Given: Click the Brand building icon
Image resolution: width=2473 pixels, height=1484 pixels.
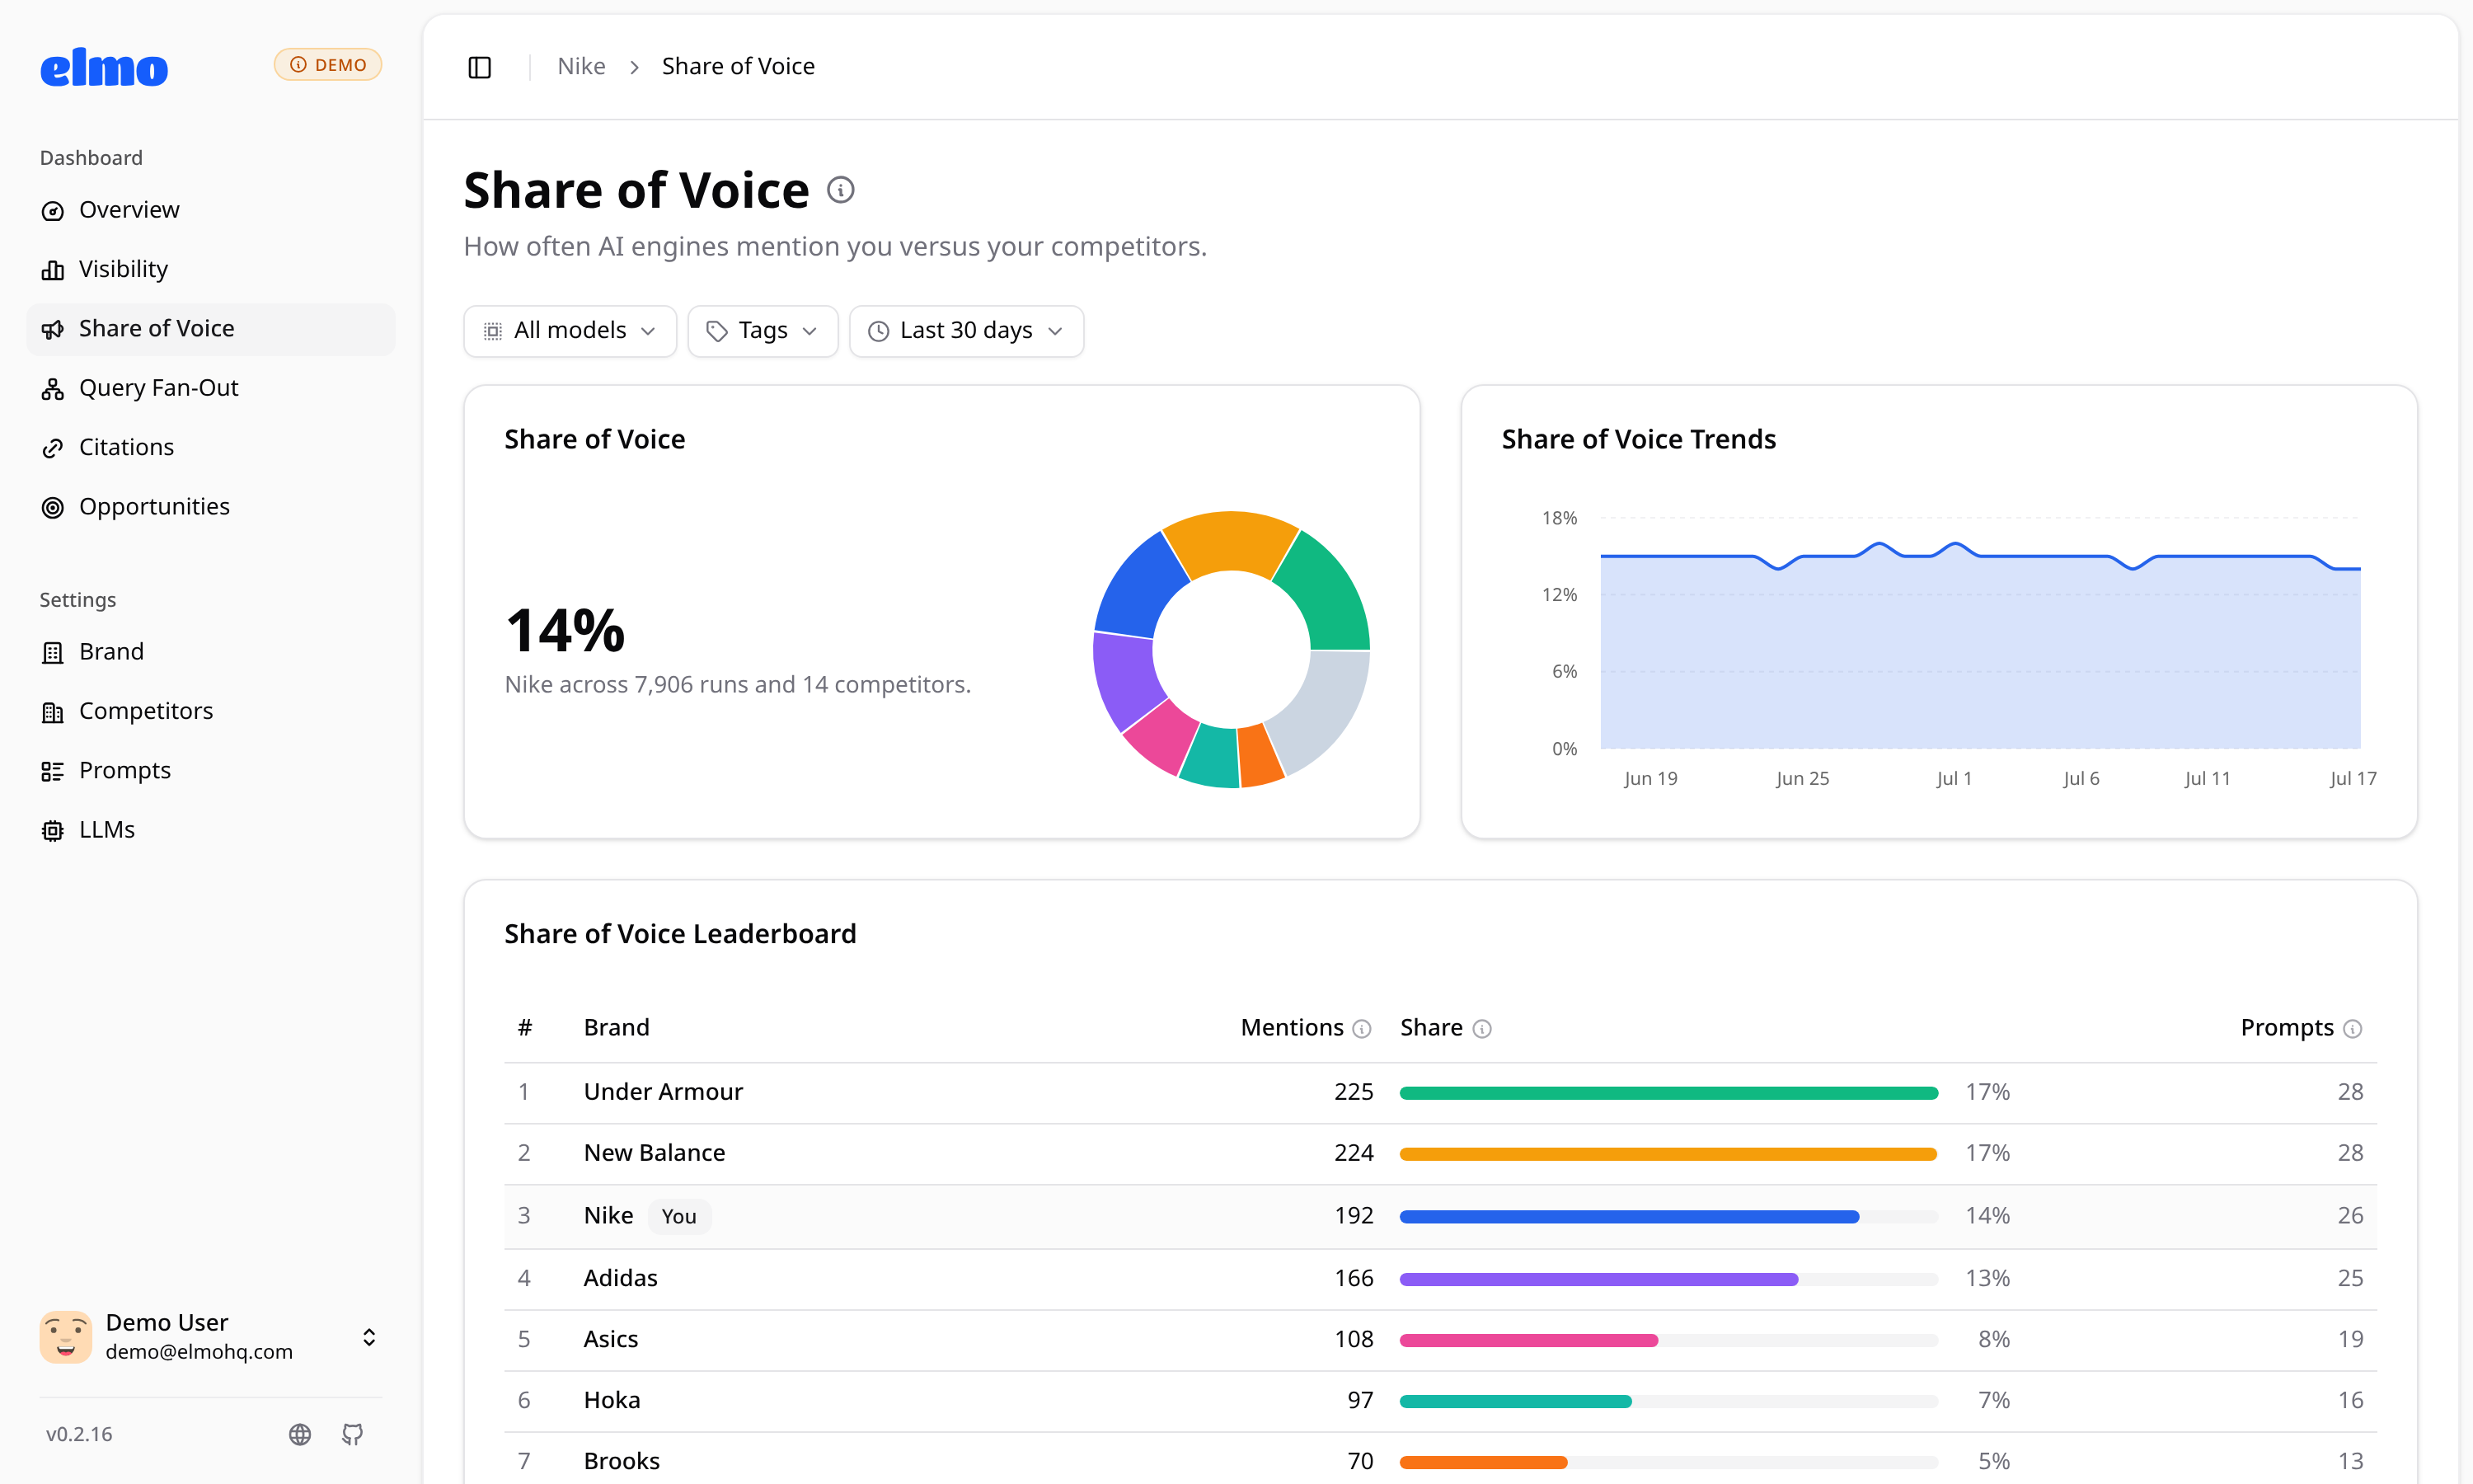Looking at the screenshot, I should 53,652.
